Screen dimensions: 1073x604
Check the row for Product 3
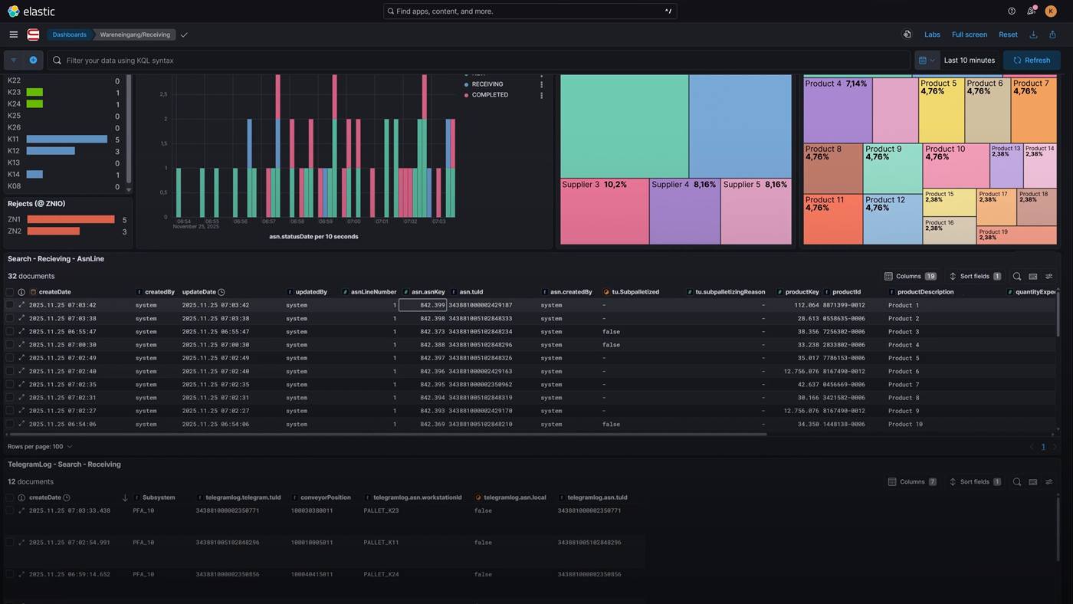[9, 331]
